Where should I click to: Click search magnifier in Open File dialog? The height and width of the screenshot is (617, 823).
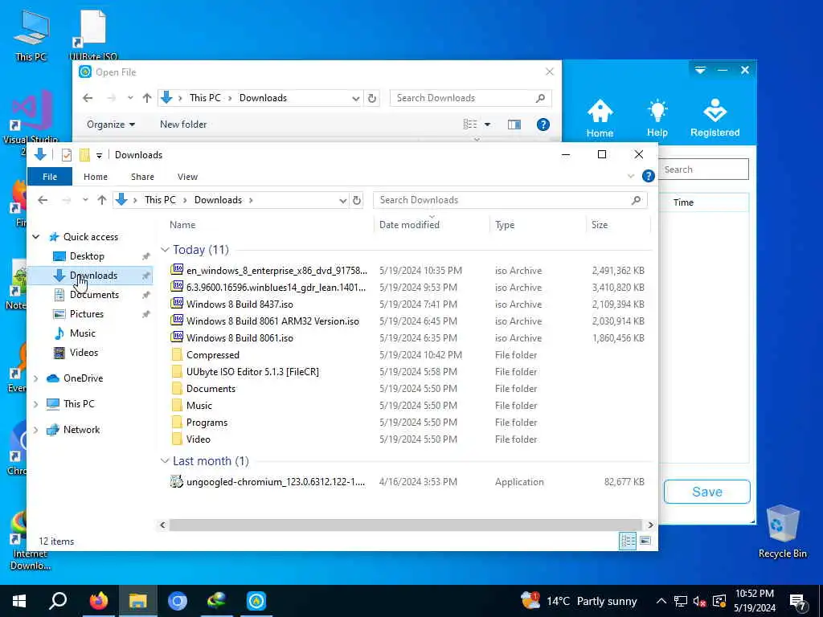[540, 98]
